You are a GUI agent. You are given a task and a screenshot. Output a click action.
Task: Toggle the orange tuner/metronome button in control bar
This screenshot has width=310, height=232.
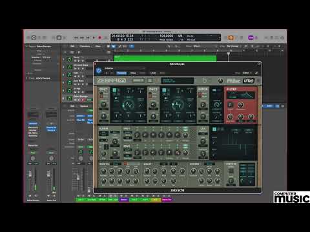point(231,38)
